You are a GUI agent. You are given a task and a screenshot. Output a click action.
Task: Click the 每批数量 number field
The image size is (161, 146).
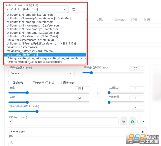(137, 98)
